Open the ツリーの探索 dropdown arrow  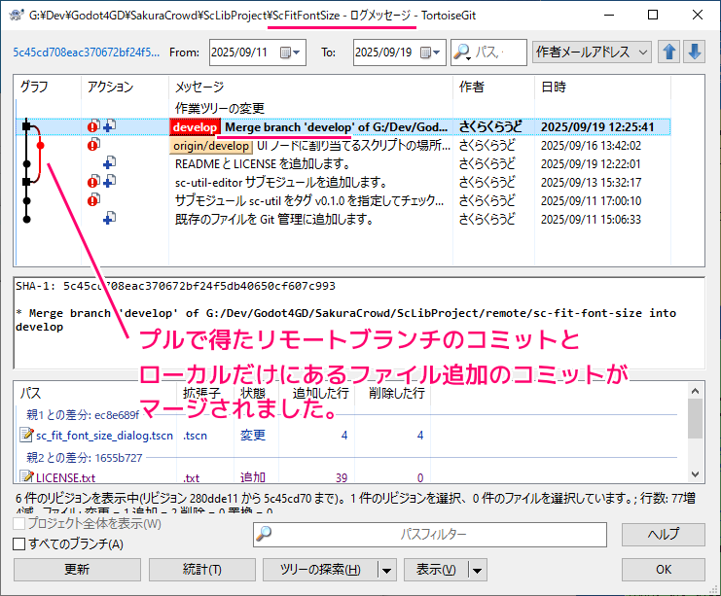tap(386, 570)
